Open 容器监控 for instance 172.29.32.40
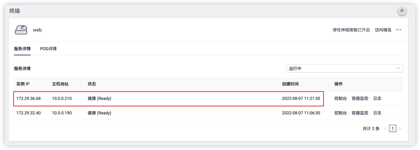 pos(360,113)
